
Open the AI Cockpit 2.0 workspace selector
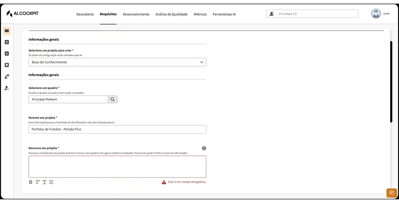click(312, 14)
